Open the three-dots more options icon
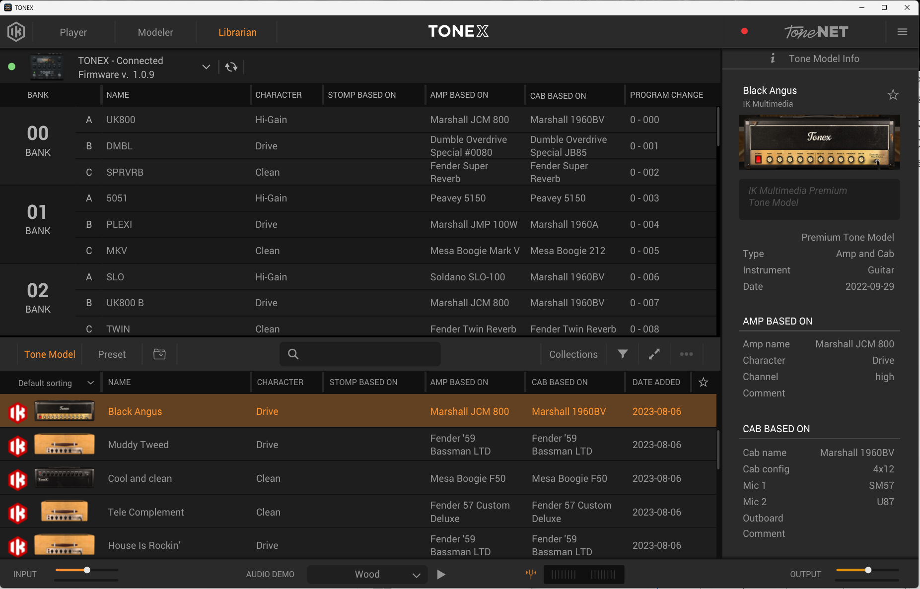The height and width of the screenshot is (589, 920). 686,354
